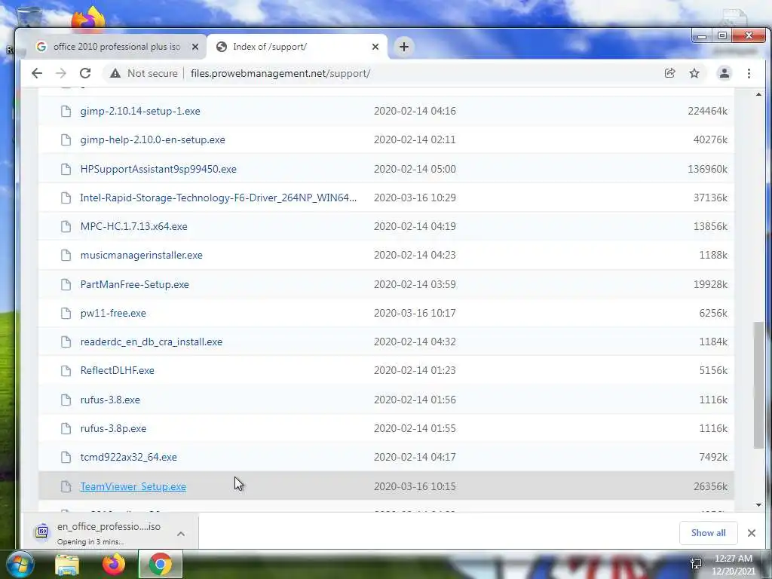Click the ISO file icon in downloads bar
772x579 pixels.
click(42, 532)
